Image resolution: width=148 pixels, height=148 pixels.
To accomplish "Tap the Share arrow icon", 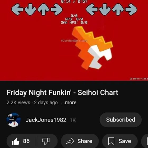I will tap(70, 141).
